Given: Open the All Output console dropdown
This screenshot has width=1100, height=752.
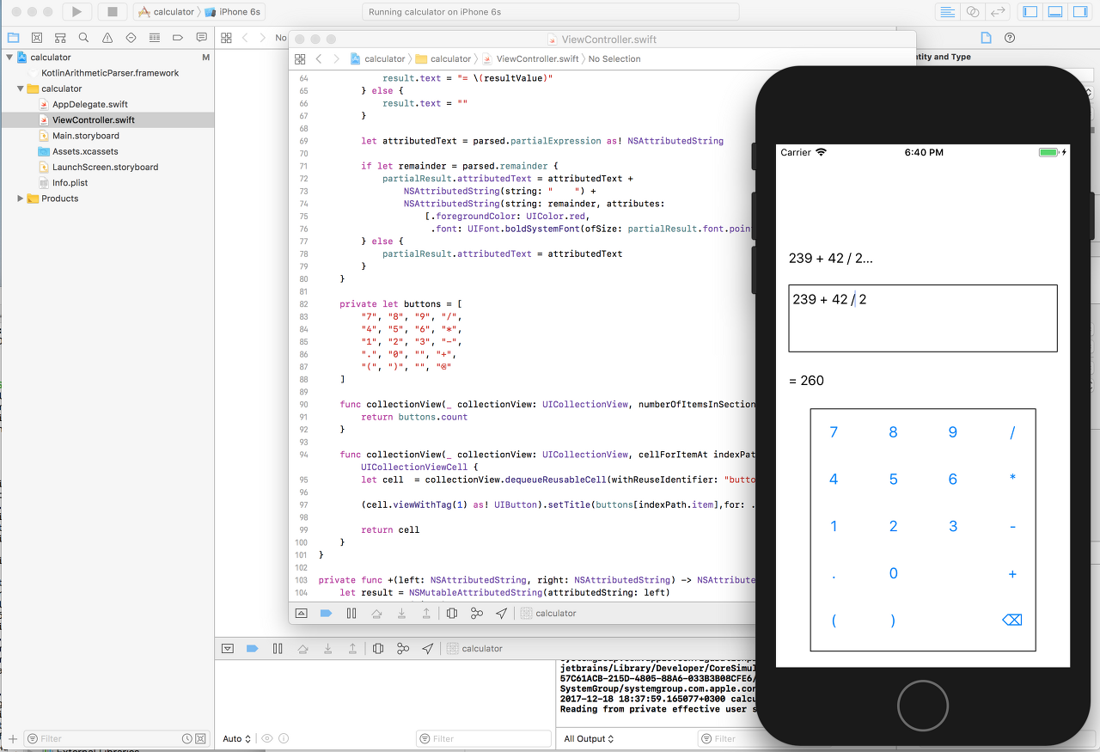Looking at the screenshot, I should (x=590, y=739).
